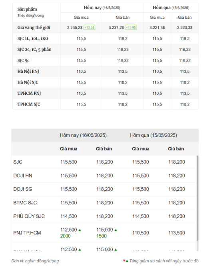Screen dimensions: 205x270
Task: Click the green increase value 2000
Action: (x=66, y=236)
